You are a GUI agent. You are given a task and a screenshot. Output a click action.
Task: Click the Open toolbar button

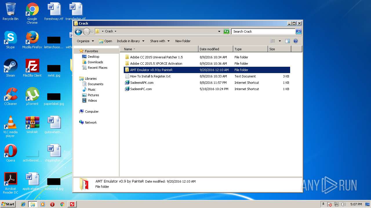tap(106, 41)
